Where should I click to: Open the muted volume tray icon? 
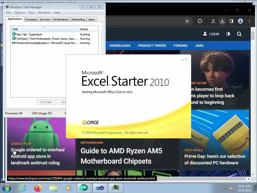(x=232, y=188)
